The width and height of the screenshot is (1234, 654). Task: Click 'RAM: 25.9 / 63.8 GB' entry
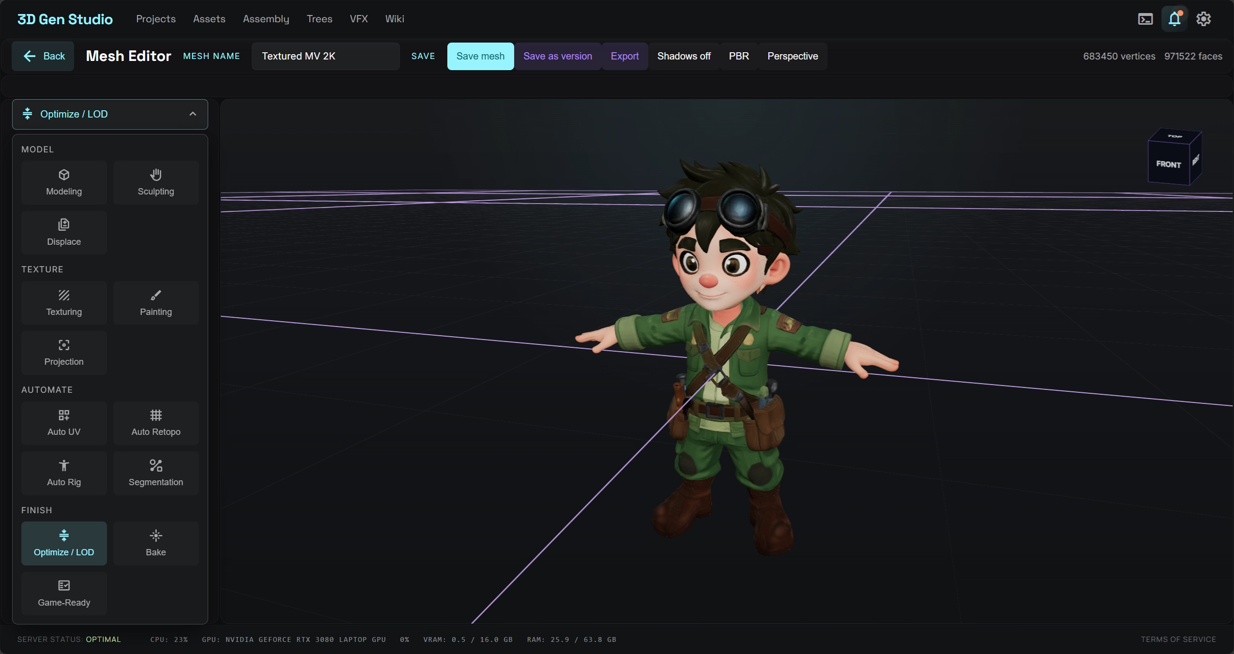pyautogui.click(x=571, y=639)
